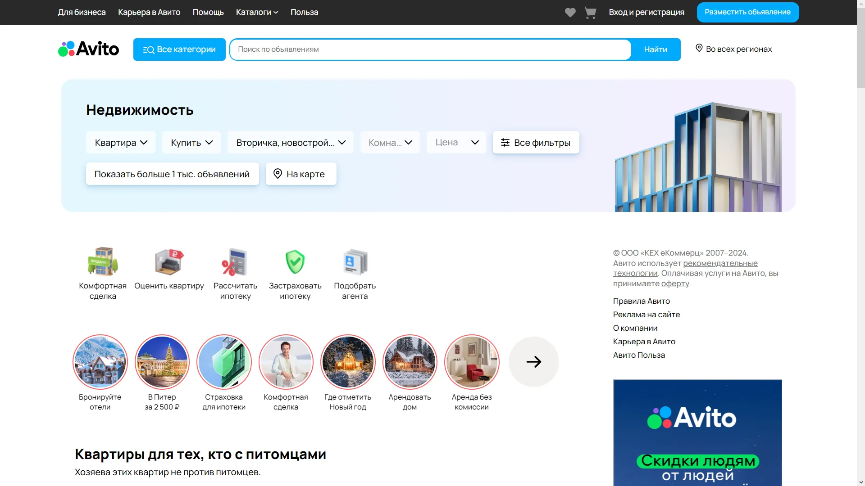Go to the Помощь menu item

208,12
